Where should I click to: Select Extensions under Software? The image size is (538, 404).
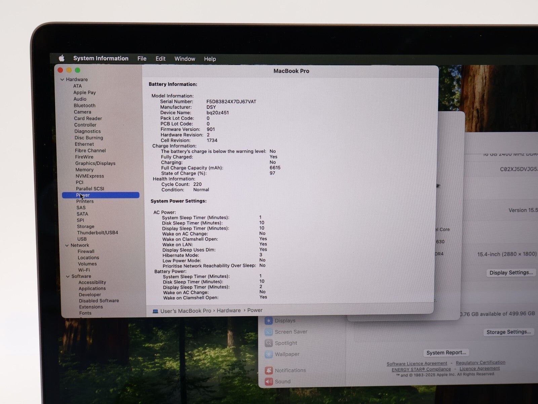pyautogui.click(x=91, y=307)
